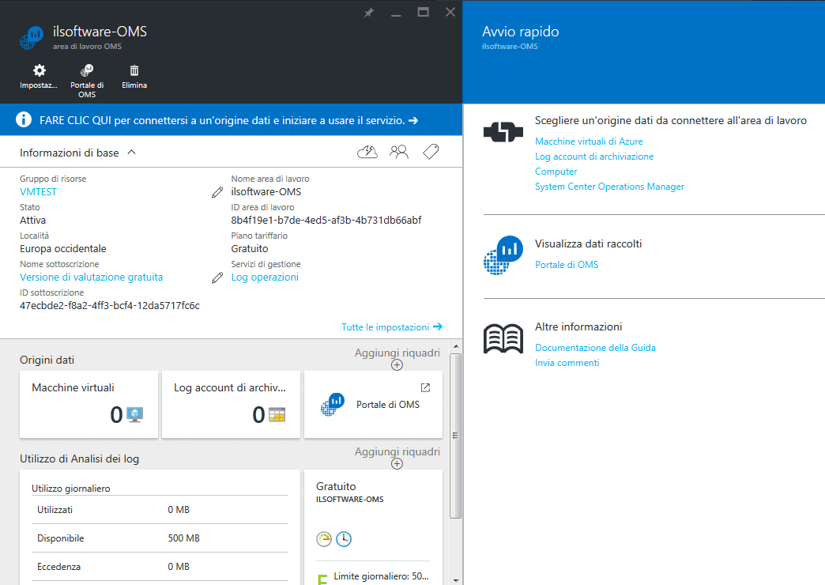
Task: Open the VMTEST resource group link
Action: tap(39, 191)
